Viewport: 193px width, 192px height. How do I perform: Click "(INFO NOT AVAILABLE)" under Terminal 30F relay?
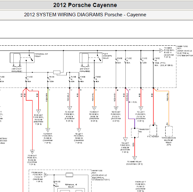coord(17,70)
